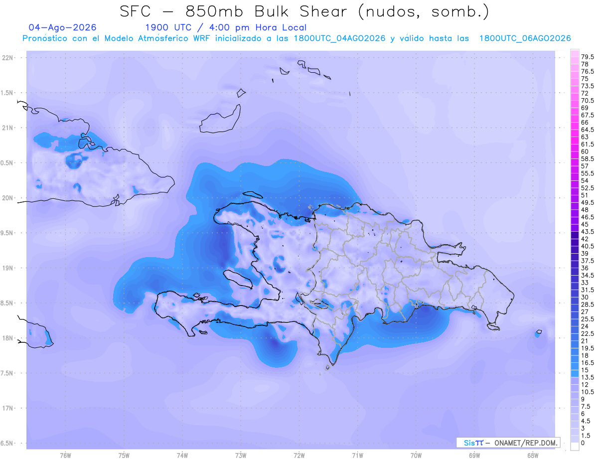Click the 'SisTT – ONAMET/REP.DOM.' credit box

click(508, 443)
